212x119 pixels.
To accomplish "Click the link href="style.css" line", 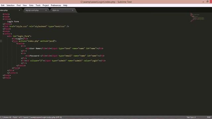I will click(x=36, y=26).
